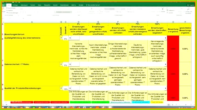Click the 'gewichtetes Bewertungs-ergebnis' header cell
197x110 pixels.
point(185,30)
